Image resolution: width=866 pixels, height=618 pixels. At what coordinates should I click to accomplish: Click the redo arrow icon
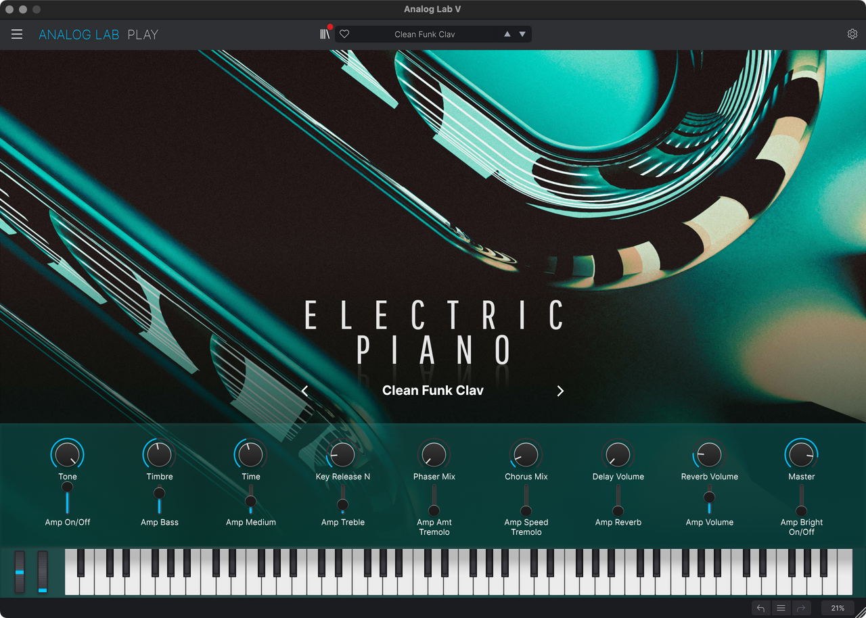(801, 608)
